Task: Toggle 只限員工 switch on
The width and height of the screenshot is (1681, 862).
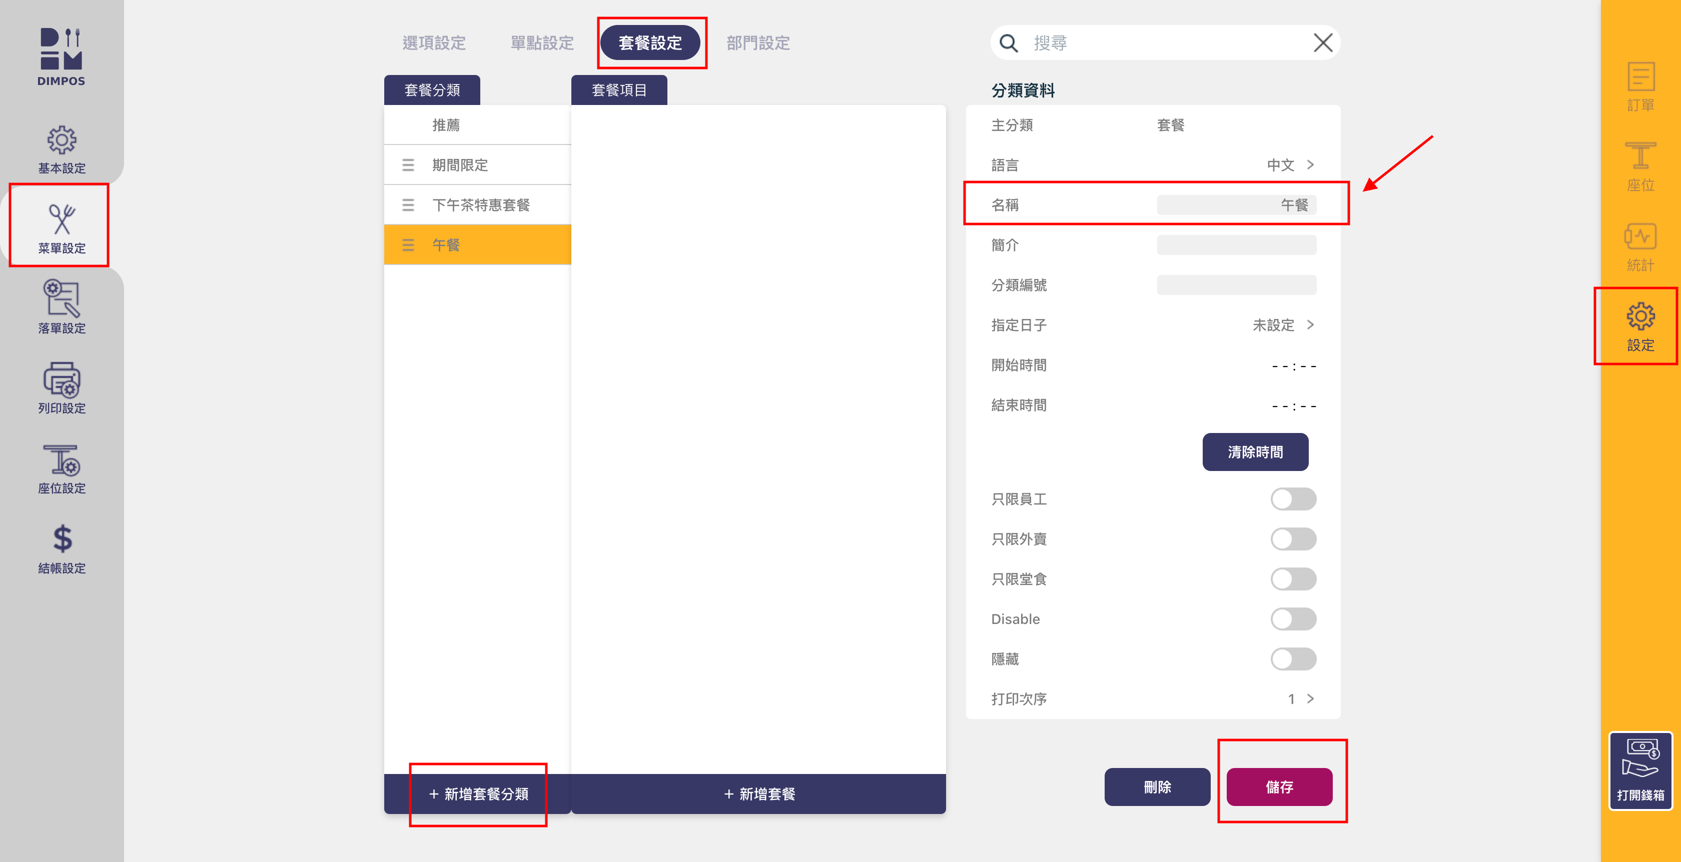Action: tap(1293, 499)
